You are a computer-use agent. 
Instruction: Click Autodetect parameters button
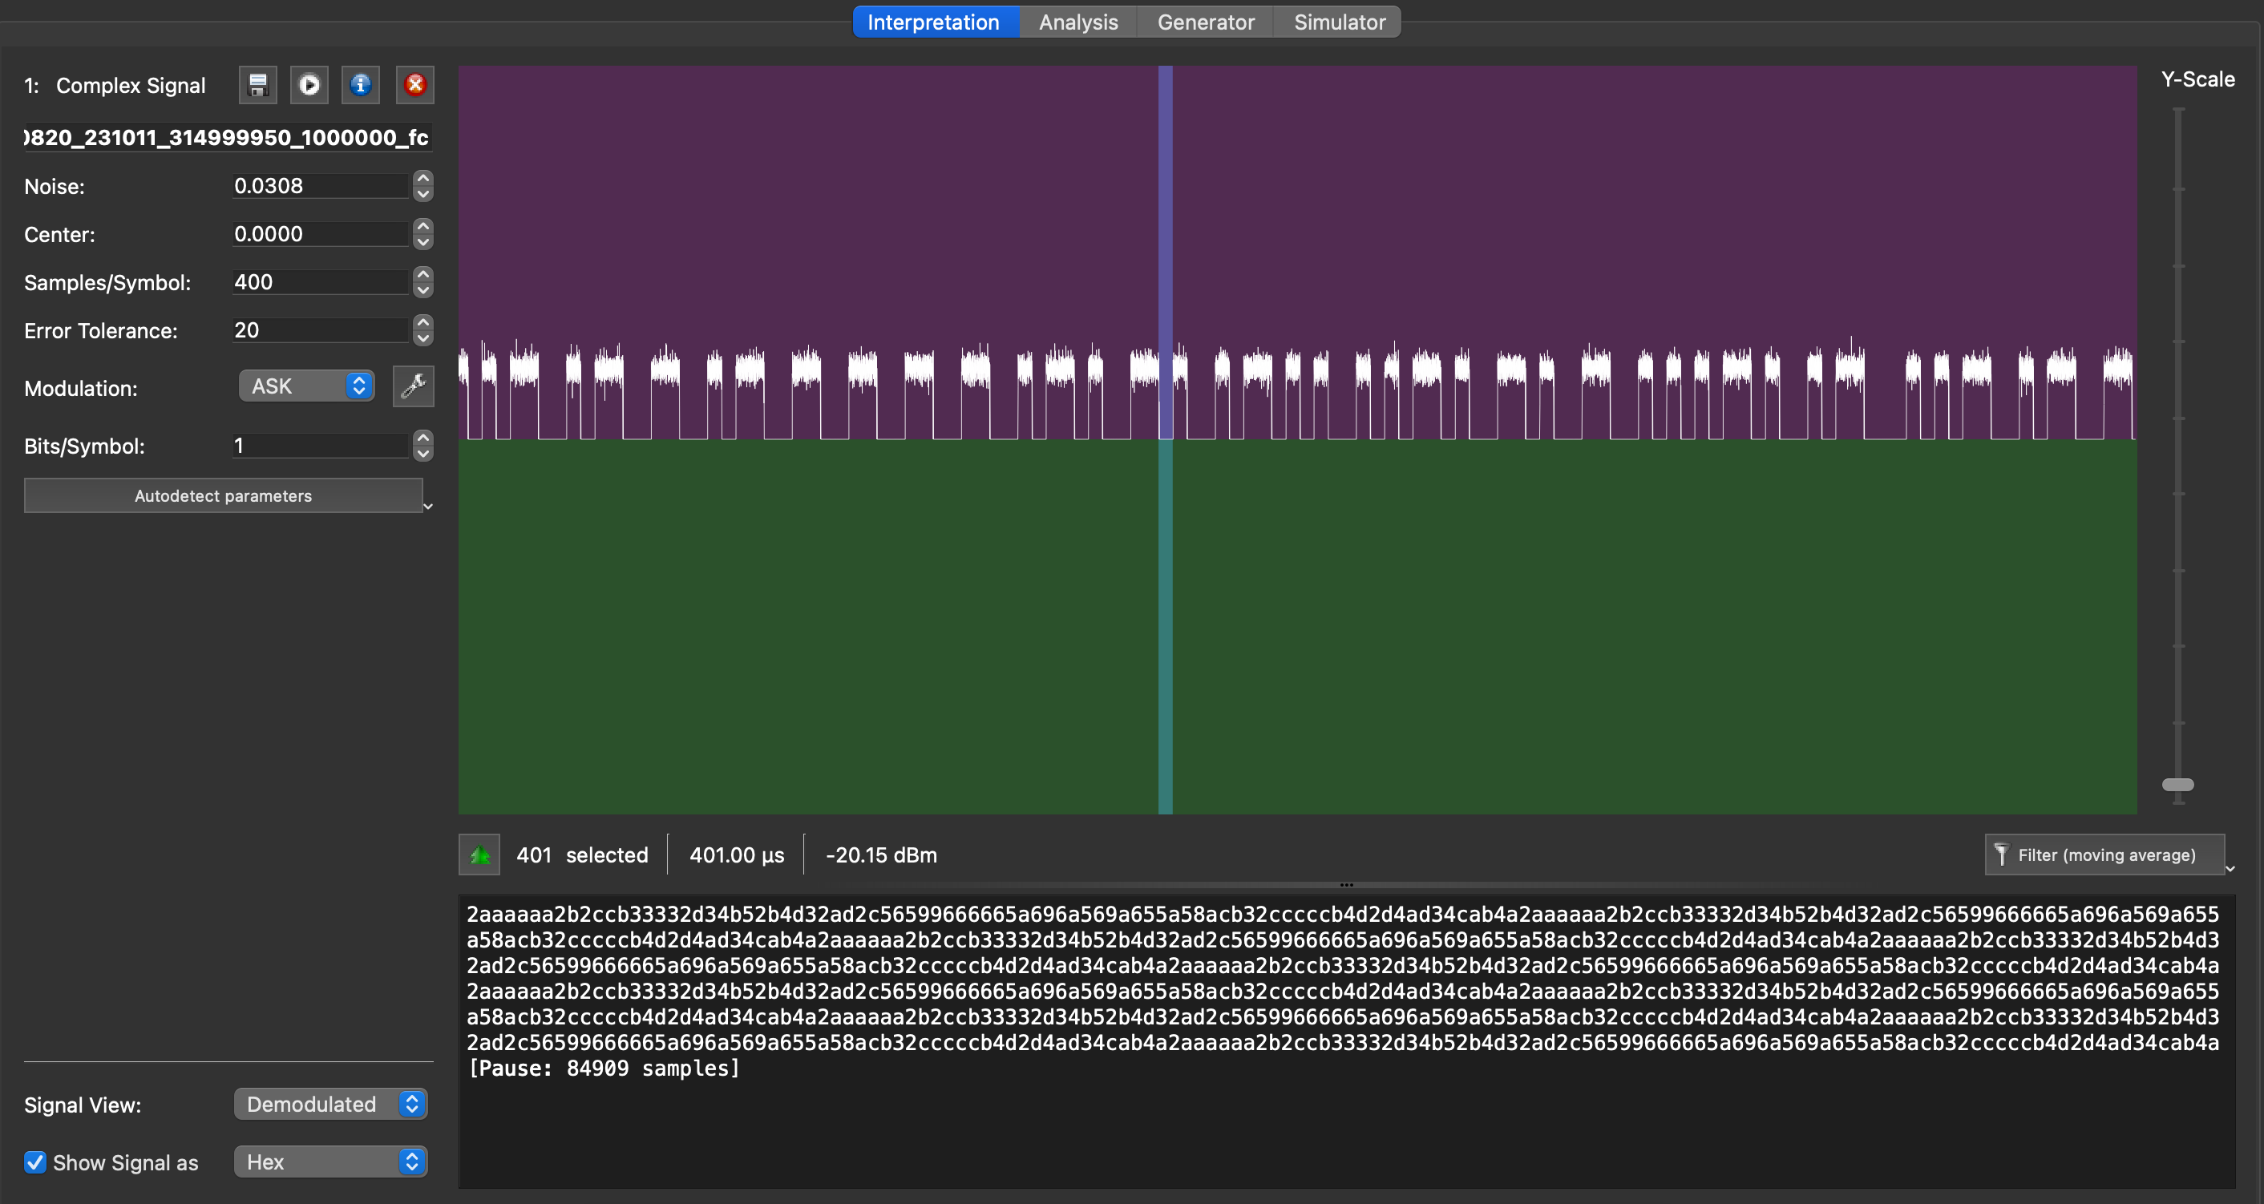(223, 495)
